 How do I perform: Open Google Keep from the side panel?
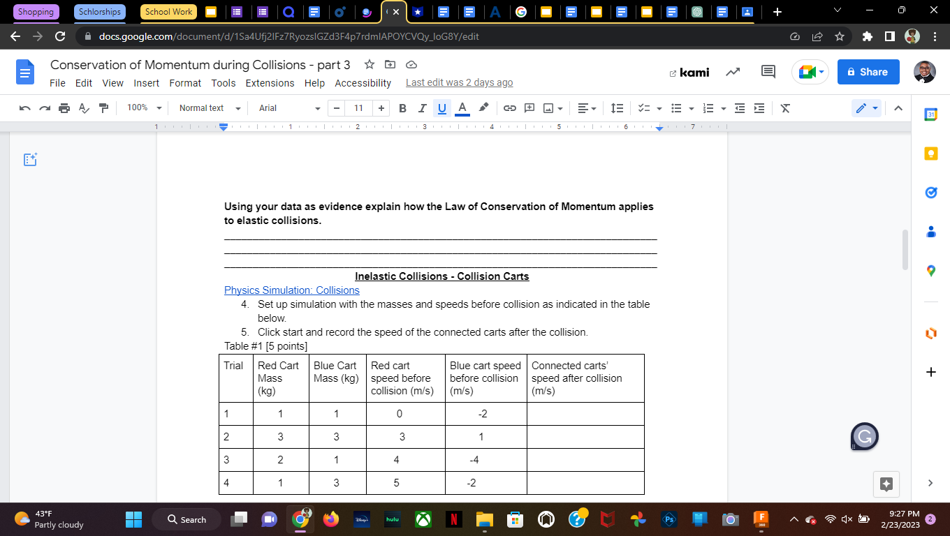tap(930, 154)
